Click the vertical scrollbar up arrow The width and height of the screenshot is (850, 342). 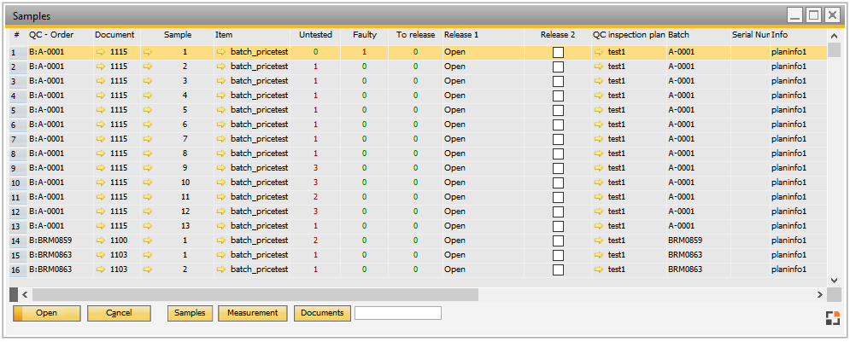click(835, 36)
